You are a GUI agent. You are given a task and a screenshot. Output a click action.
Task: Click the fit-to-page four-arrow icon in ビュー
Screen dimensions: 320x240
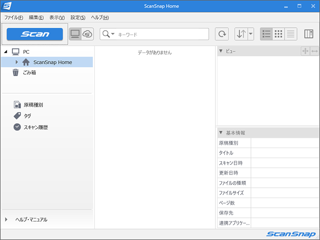coord(305,51)
